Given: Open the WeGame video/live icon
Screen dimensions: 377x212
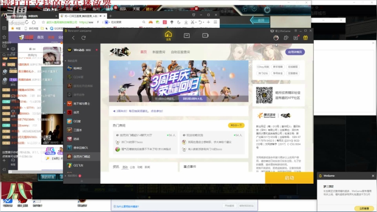Looking at the screenshot, I should click(205, 35).
